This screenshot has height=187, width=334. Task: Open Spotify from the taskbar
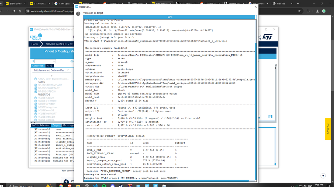pyautogui.click(x=104, y=186)
